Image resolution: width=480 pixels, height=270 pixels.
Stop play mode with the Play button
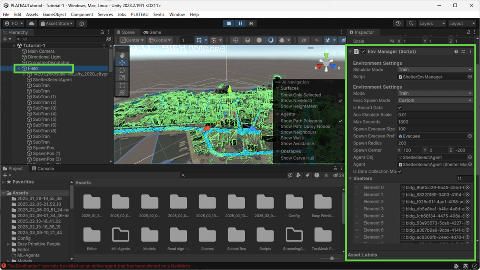(x=229, y=24)
